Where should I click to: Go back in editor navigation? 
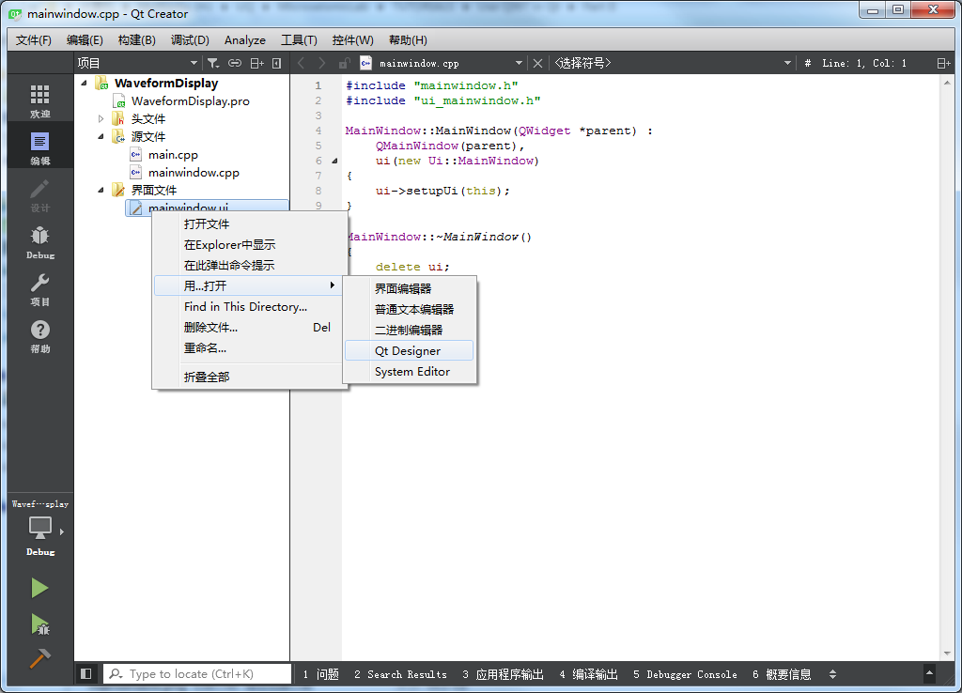[x=301, y=63]
